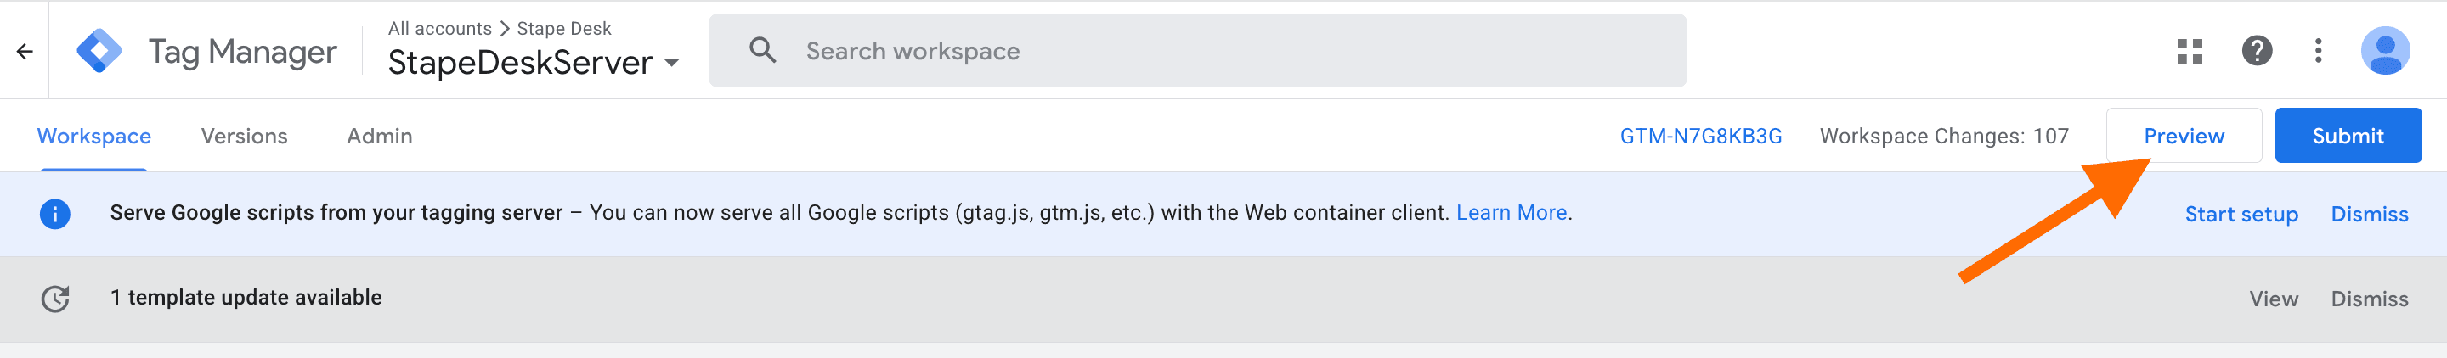Image resolution: width=2447 pixels, height=358 pixels.
Task: Open the Google apps grid
Action: tap(2190, 51)
